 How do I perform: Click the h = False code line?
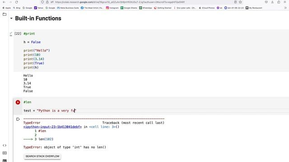pyautogui.click(x=32, y=42)
